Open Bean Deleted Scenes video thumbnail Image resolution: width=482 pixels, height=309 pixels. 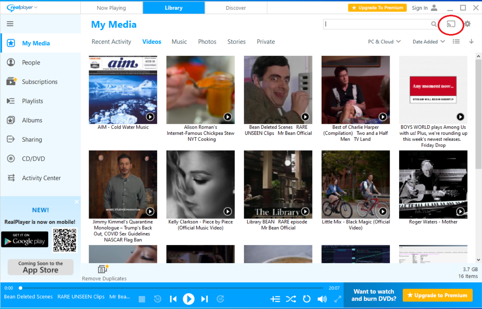278,90
